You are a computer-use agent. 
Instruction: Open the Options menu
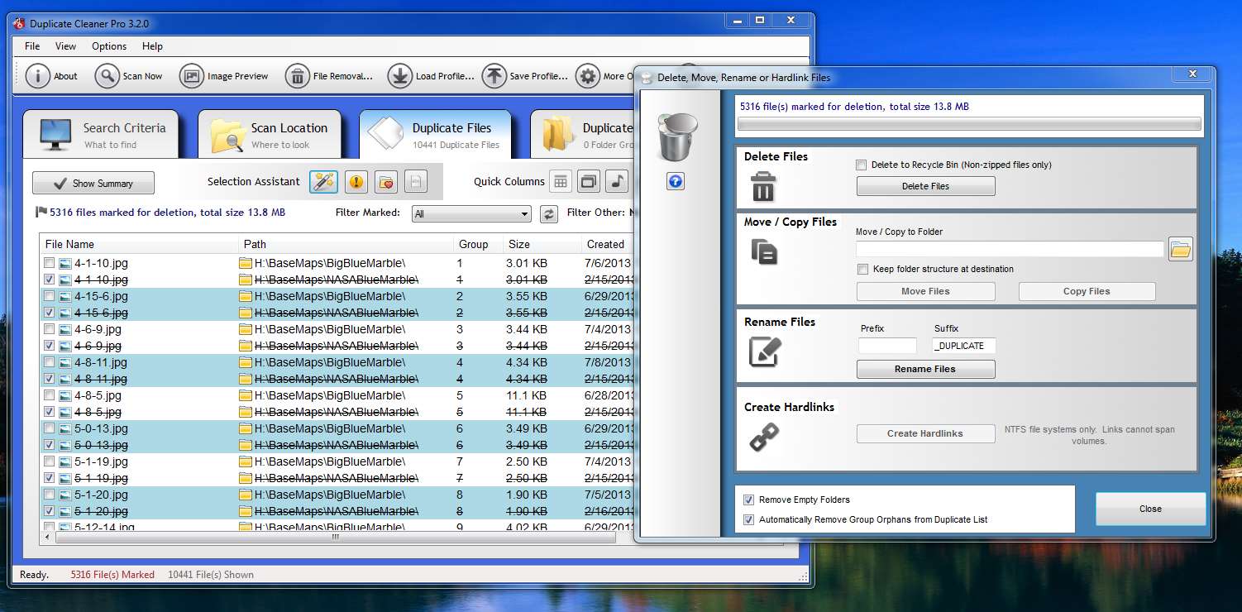click(109, 46)
